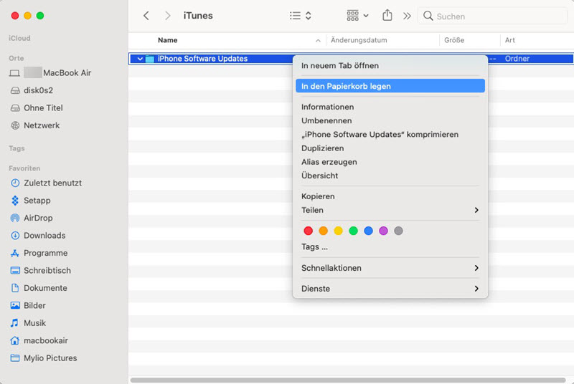The height and width of the screenshot is (384, 574).
Task: Open Musik in sidebar
Action: point(28,323)
